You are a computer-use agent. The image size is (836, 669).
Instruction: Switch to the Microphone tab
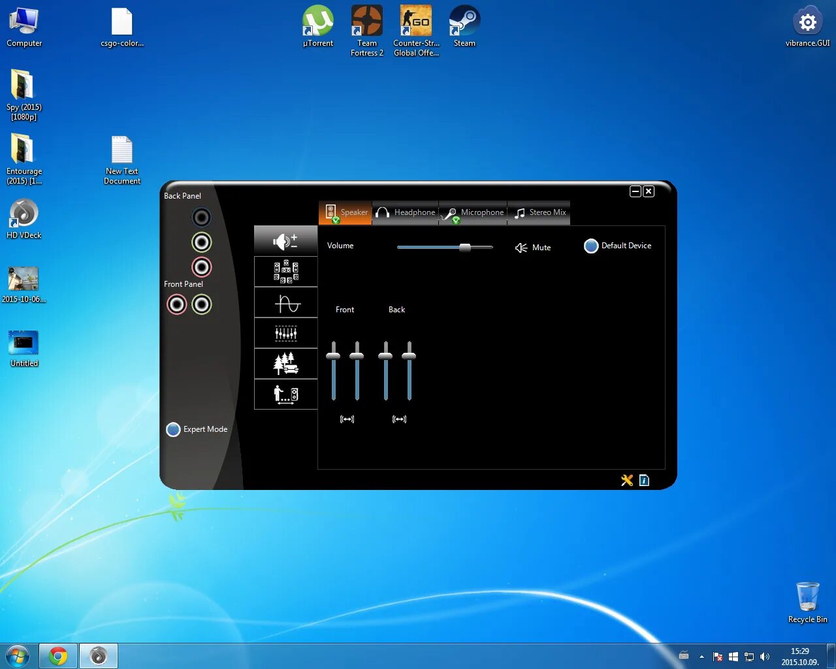click(473, 212)
